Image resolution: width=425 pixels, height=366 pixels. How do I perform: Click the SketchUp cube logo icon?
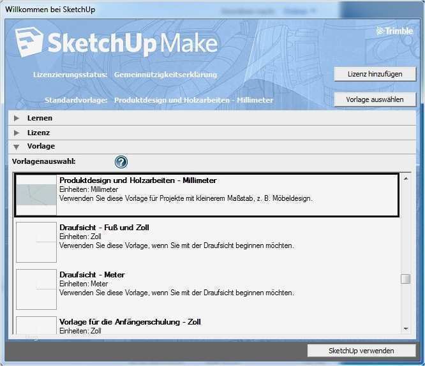[x=29, y=41]
